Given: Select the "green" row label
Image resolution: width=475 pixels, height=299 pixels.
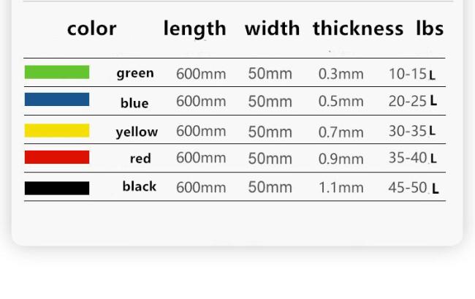Looking at the screenshot, I should pos(135,73).
